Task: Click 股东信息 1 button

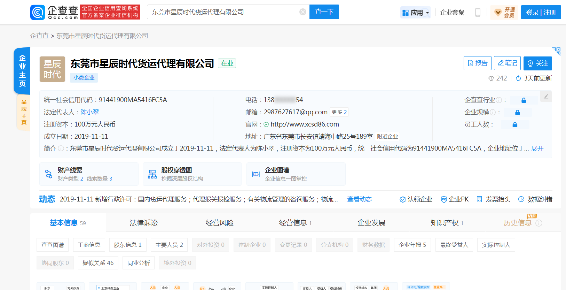Action: (128, 245)
